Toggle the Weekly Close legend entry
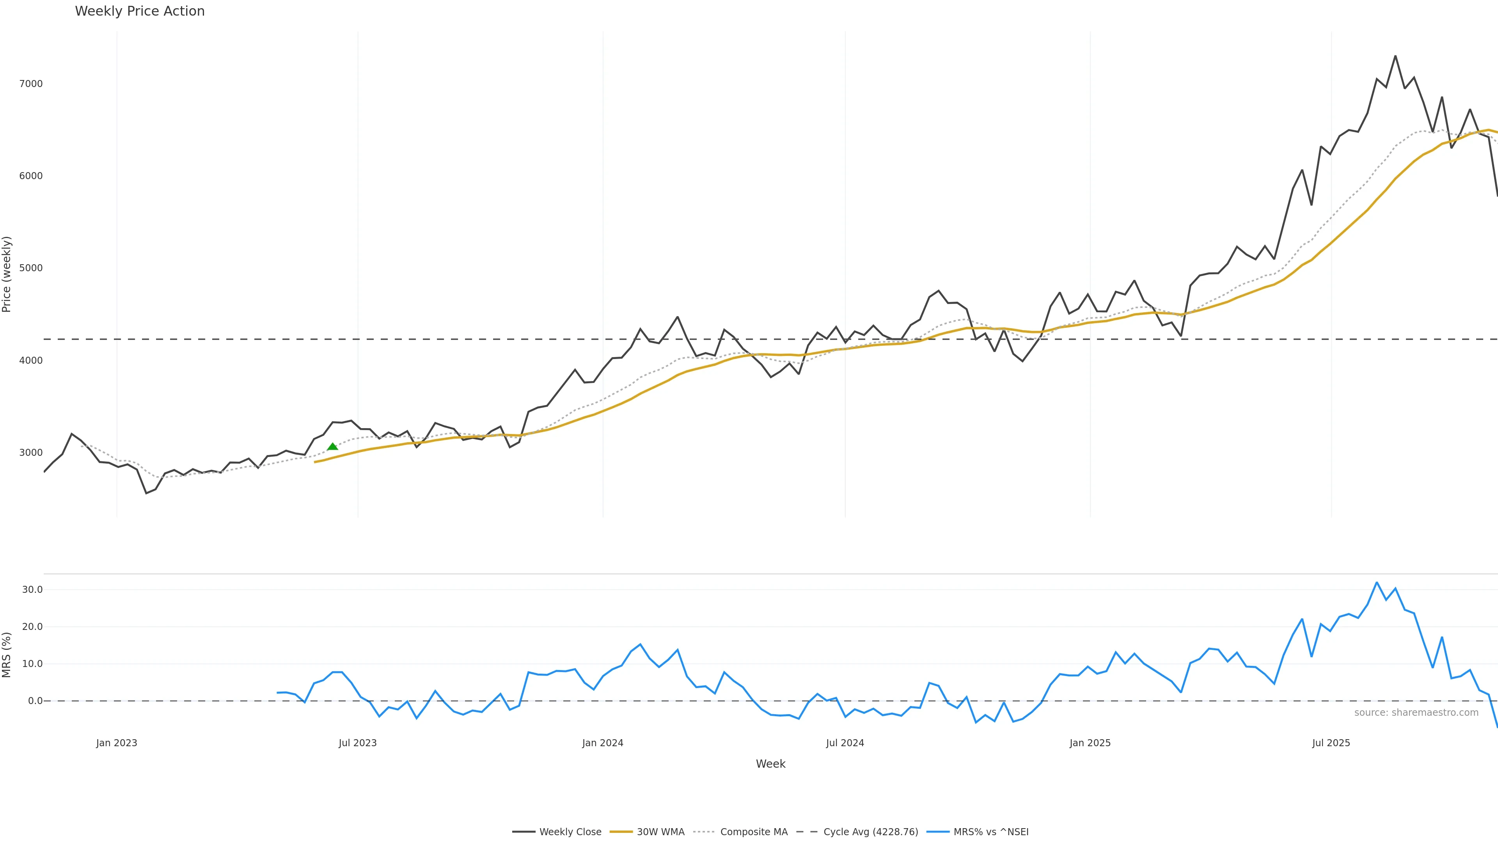 570,832
